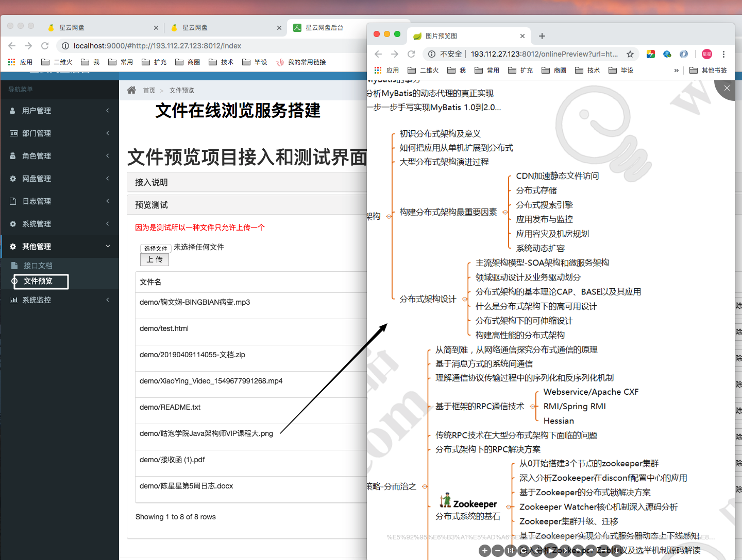742x560 pixels.
Task: Expand 系统监控 sidebar menu
Action: pos(60,300)
